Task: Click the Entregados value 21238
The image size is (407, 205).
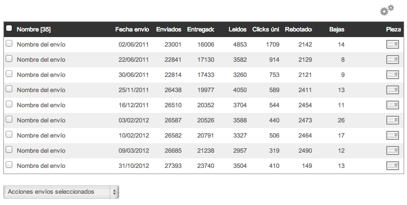Action: pos(206,151)
